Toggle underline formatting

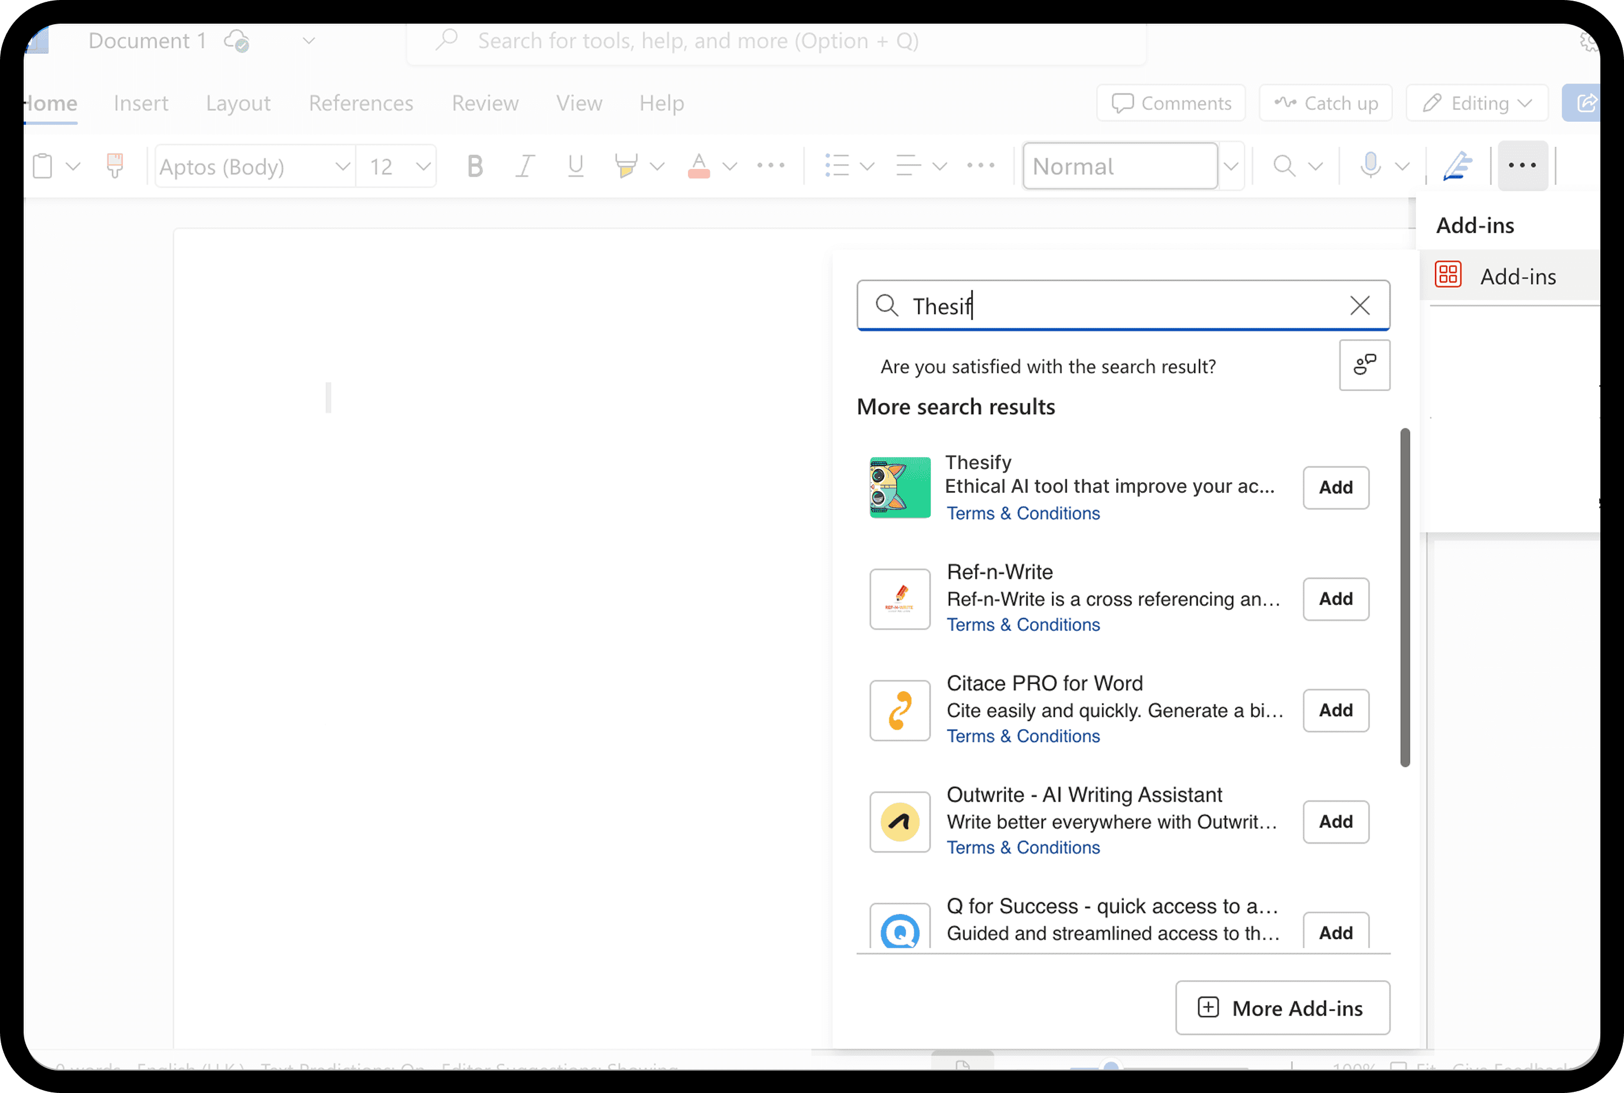click(575, 166)
